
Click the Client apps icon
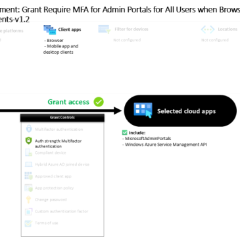click(49, 30)
